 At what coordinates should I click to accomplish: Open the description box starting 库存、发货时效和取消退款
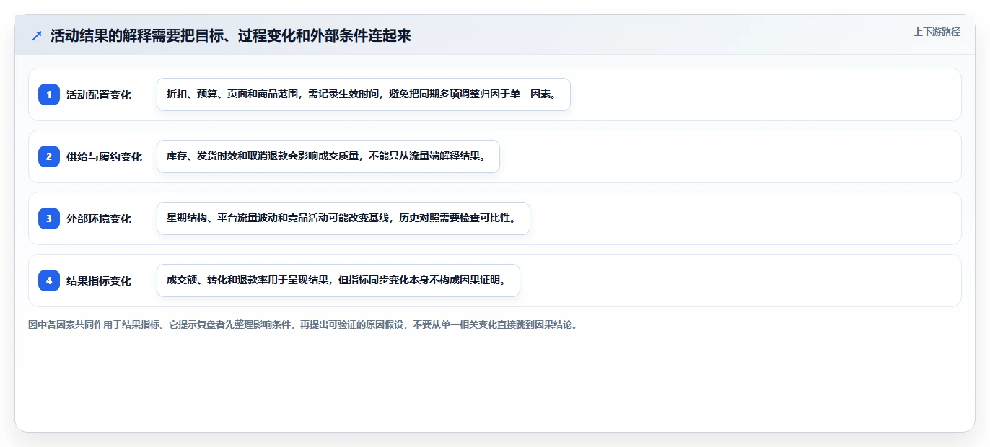[328, 156]
